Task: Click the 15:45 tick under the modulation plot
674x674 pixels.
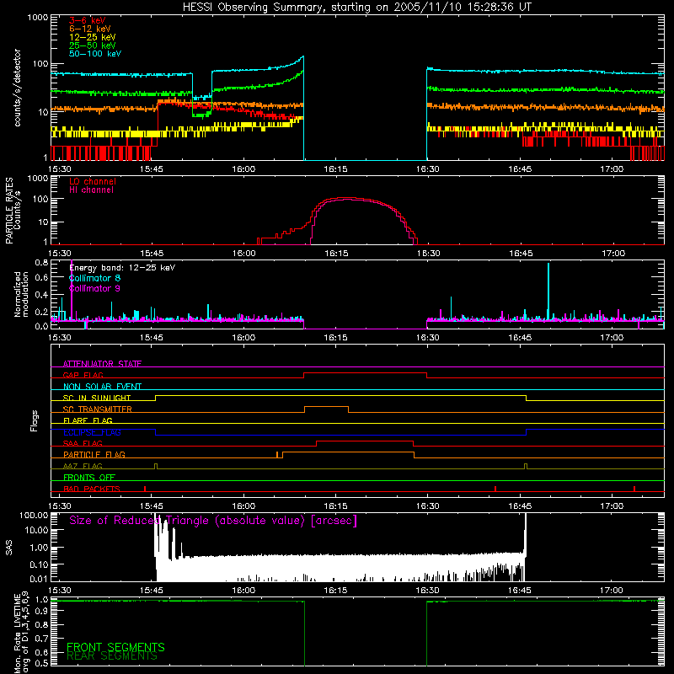Action: [152, 338]
